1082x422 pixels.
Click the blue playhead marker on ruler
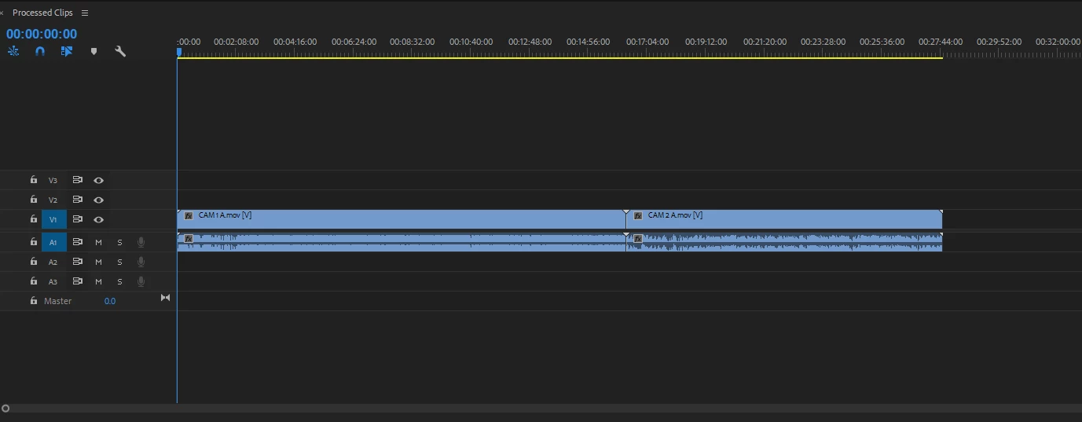[x=179, y=53]
